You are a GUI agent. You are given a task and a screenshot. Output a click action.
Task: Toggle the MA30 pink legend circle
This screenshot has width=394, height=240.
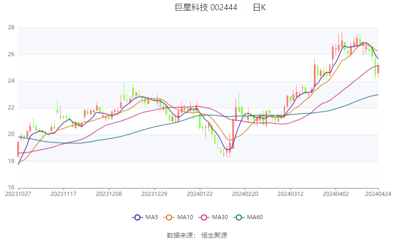point(204,217)
